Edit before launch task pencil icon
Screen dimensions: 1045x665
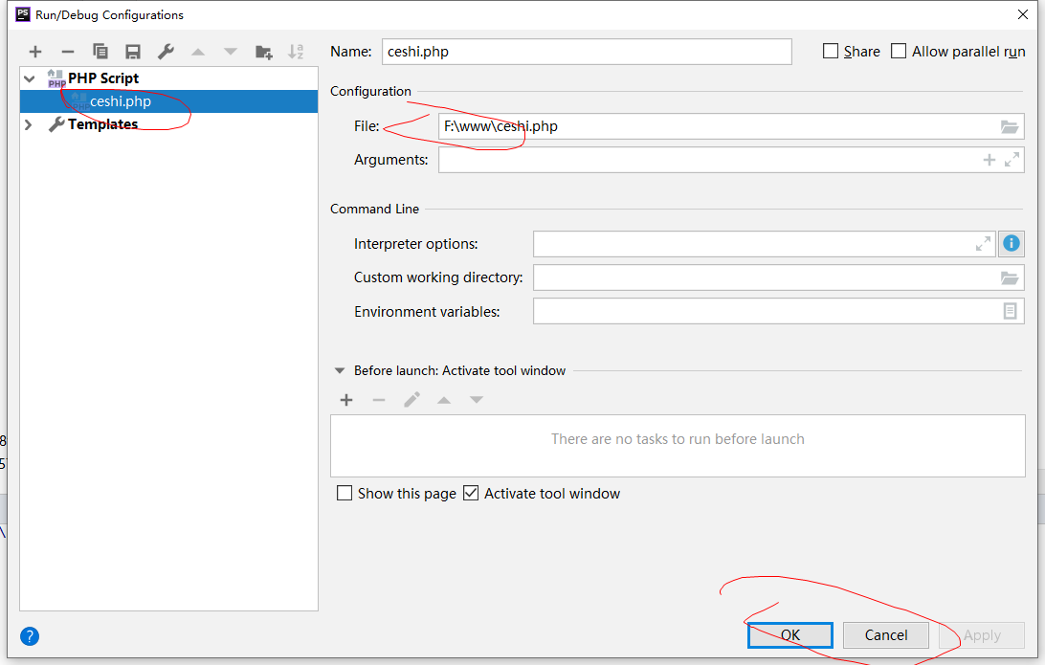411,400
